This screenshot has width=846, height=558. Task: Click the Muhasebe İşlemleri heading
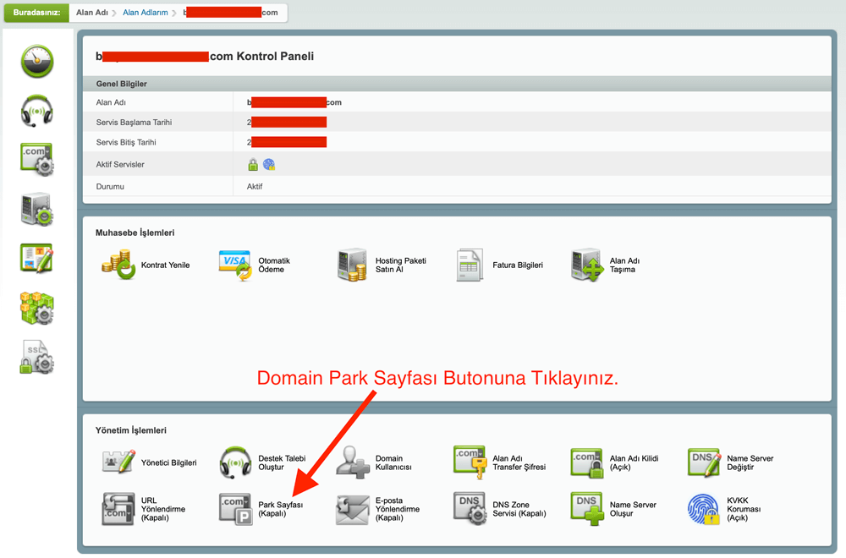[135, 232]
